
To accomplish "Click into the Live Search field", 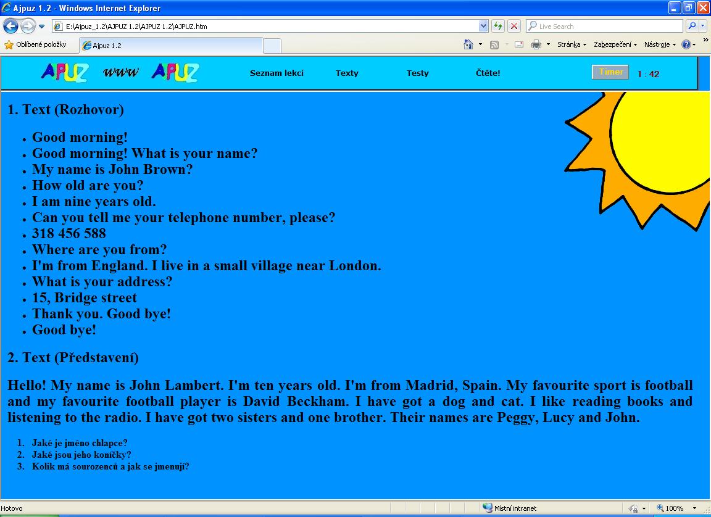I will click(605, 27).
